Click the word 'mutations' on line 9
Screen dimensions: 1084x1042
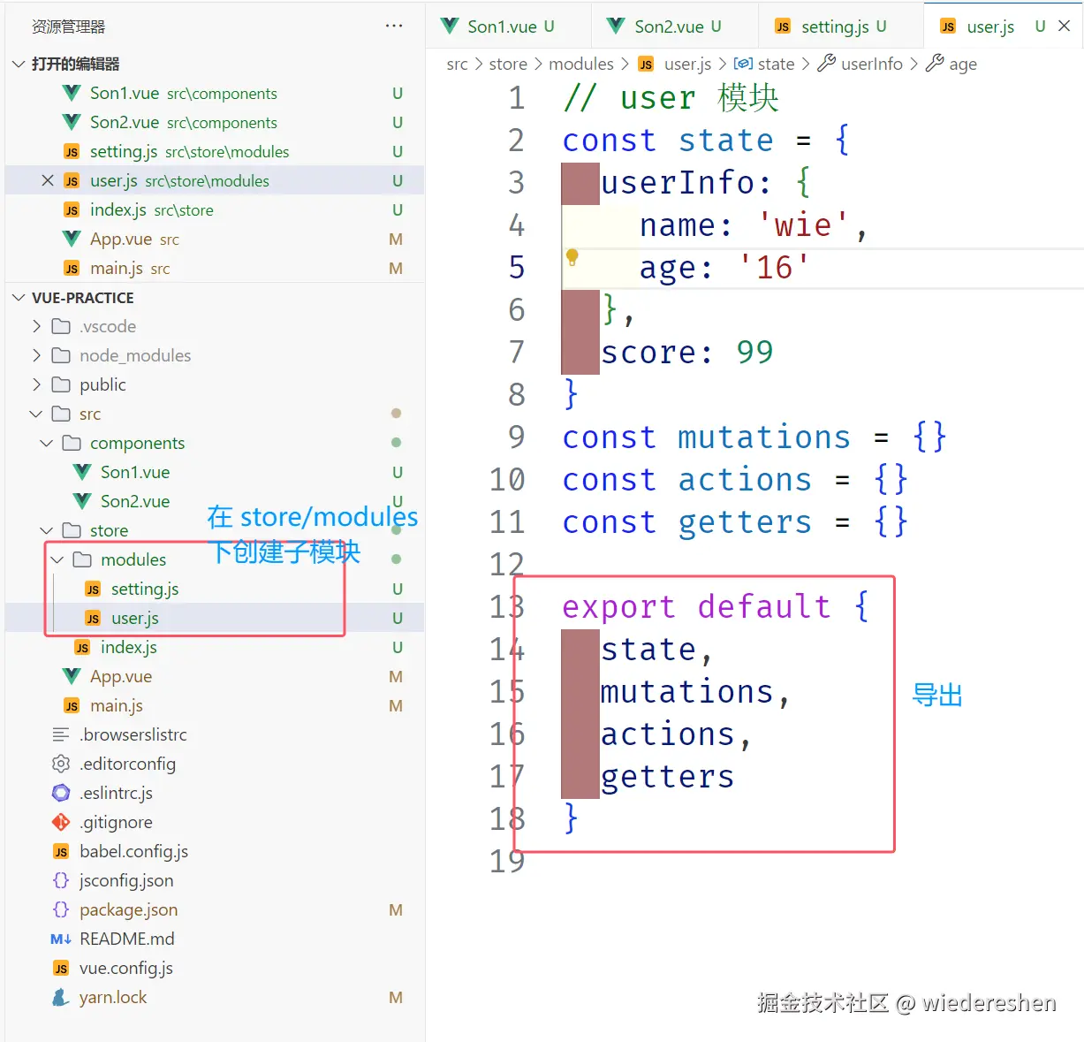(x=763, y=437)
